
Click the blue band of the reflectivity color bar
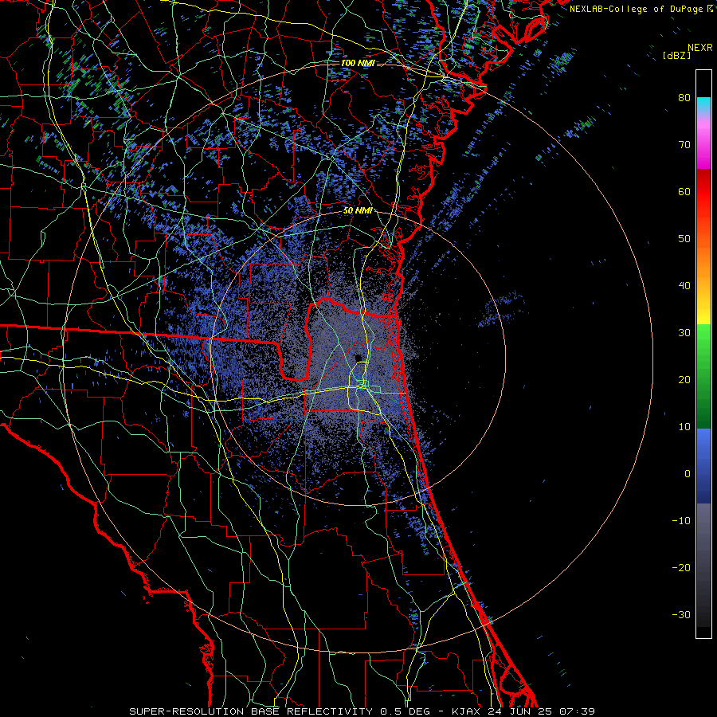[x=703, y=465]
